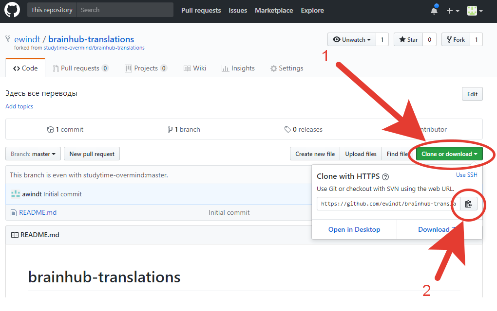
Task: Open awindt's avatar in the commit row
Action: [15, 194]
